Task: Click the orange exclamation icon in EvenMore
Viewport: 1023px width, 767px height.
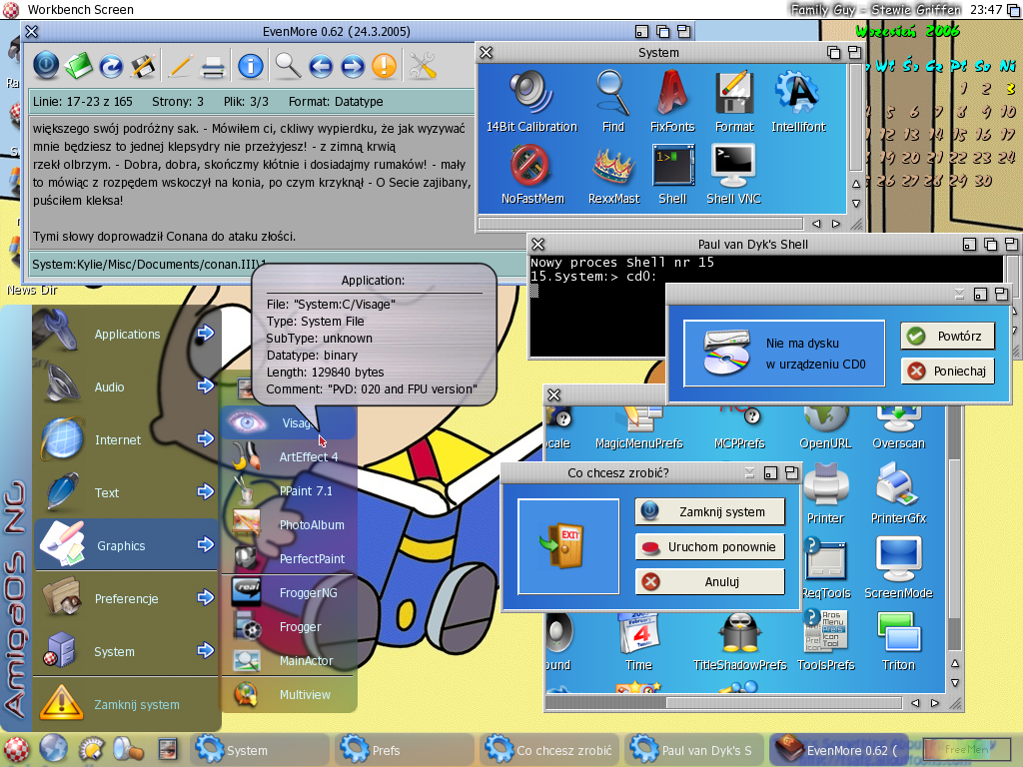Action: click(385, 66)
